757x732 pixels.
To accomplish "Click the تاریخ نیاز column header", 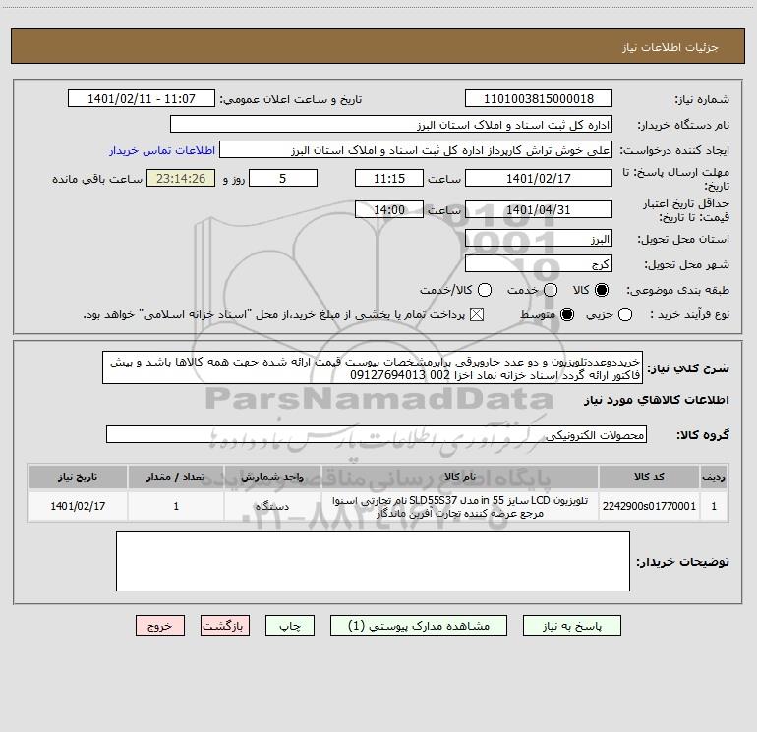I will tap(78, 477).
